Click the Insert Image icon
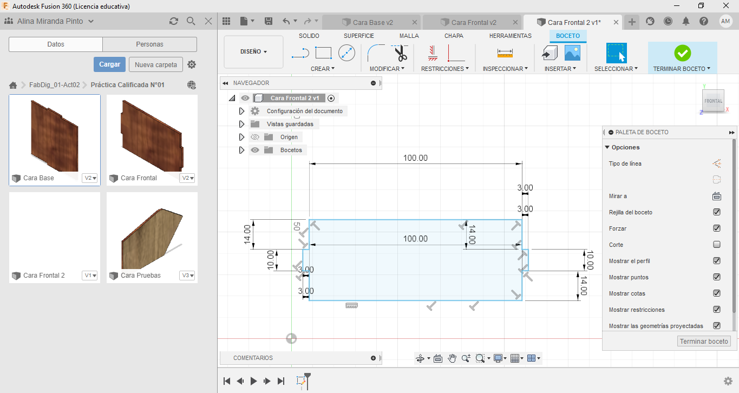 (572, 53)
